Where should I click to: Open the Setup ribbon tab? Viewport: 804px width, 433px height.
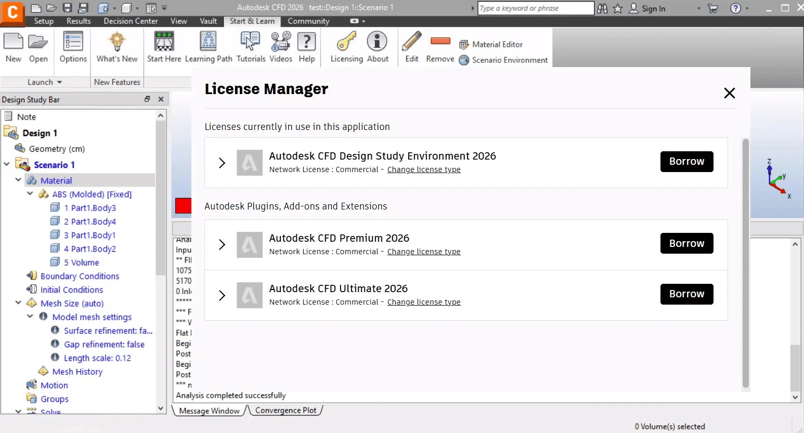[x=44, y=21]
